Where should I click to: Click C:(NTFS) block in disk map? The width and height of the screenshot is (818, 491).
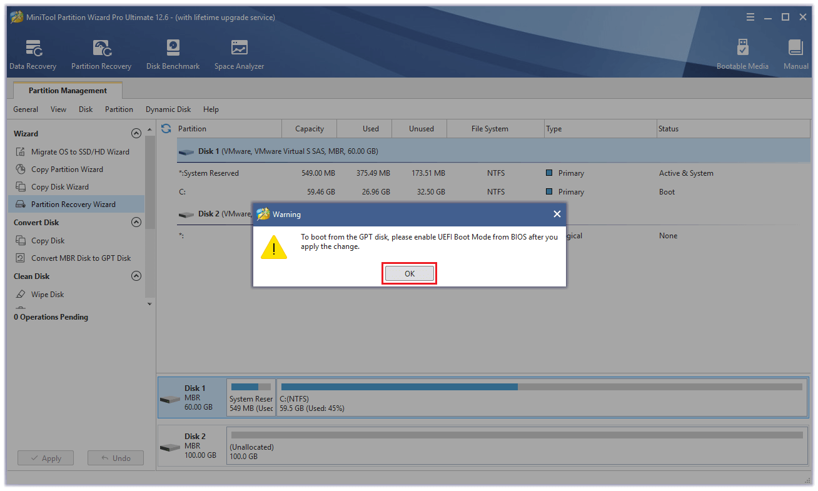click(542, 397)
